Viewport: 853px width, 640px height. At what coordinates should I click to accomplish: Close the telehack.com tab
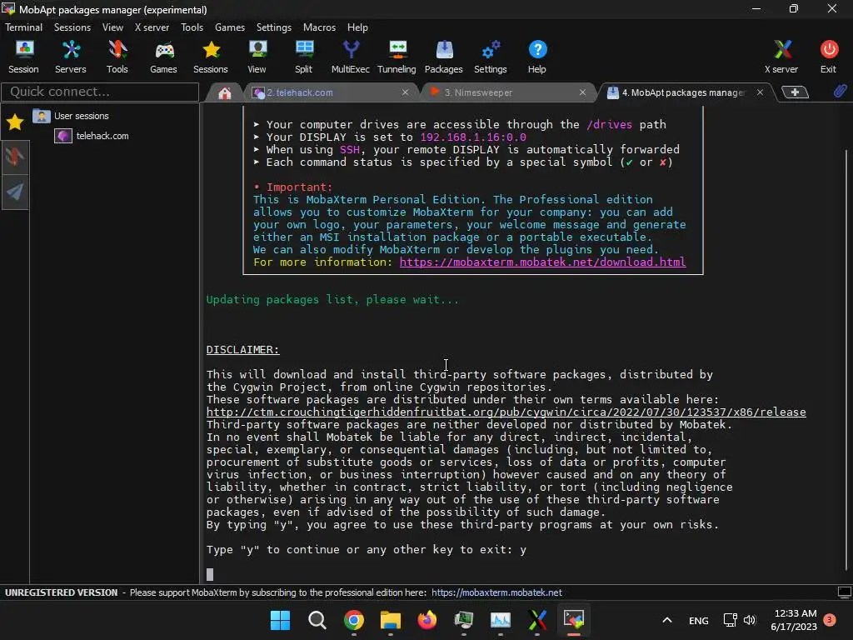pos(406,92)
